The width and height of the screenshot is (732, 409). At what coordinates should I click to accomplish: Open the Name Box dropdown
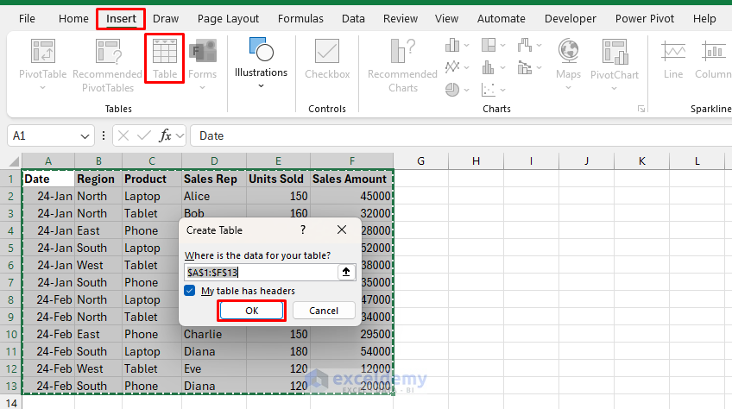coord(85,136)
